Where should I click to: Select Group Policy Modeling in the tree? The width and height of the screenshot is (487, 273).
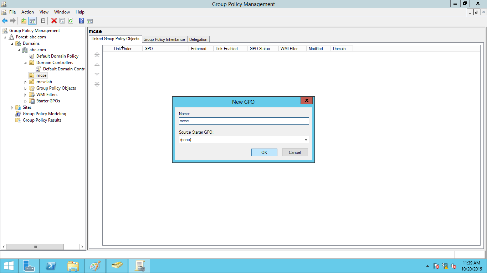pyautogui.click(x=45, y=114)
